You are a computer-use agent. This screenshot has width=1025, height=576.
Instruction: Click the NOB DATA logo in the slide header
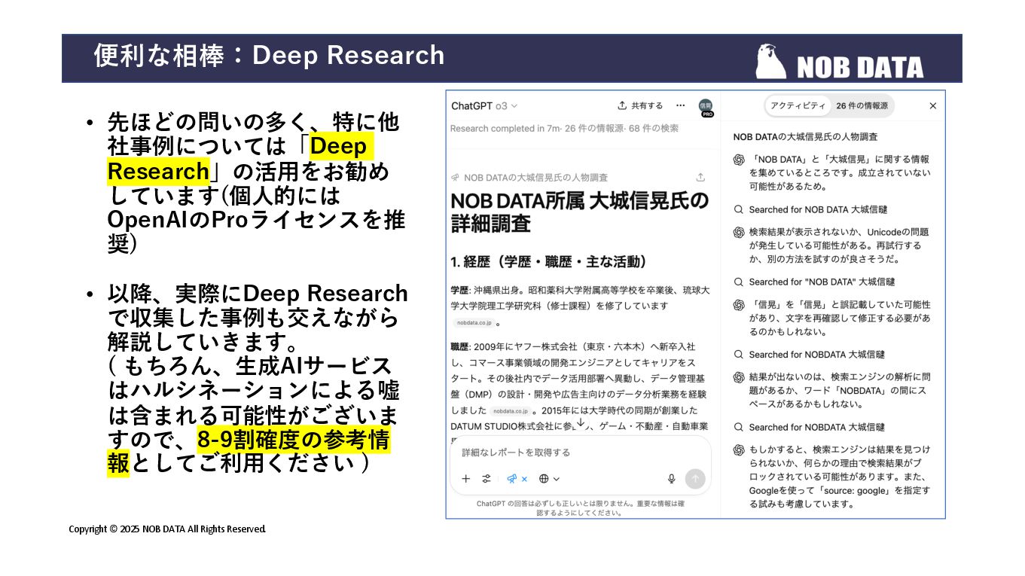[839, 62]
